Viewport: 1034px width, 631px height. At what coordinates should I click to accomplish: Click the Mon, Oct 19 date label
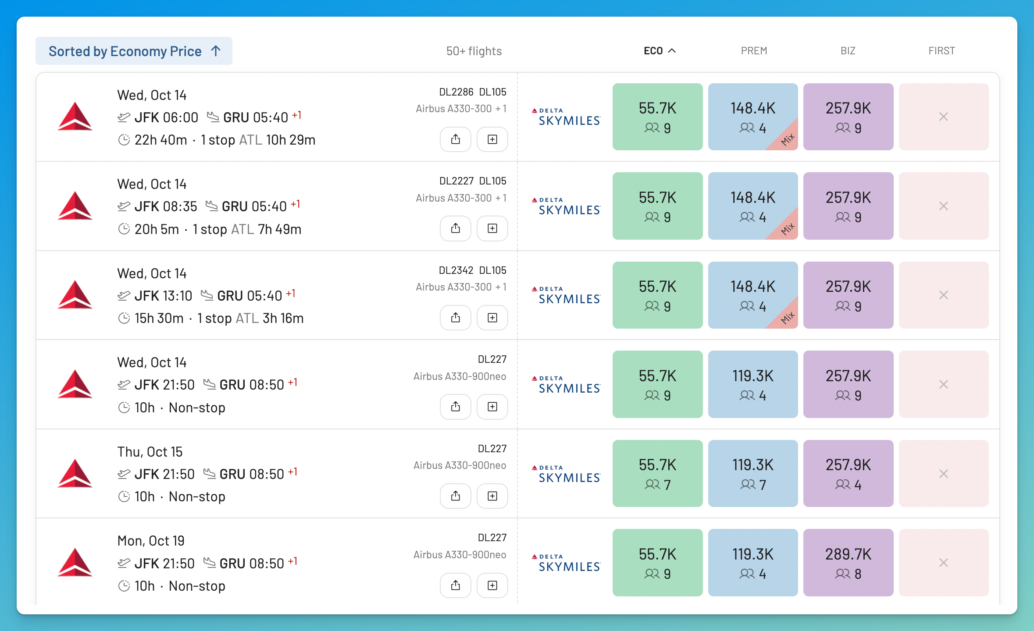151,541
